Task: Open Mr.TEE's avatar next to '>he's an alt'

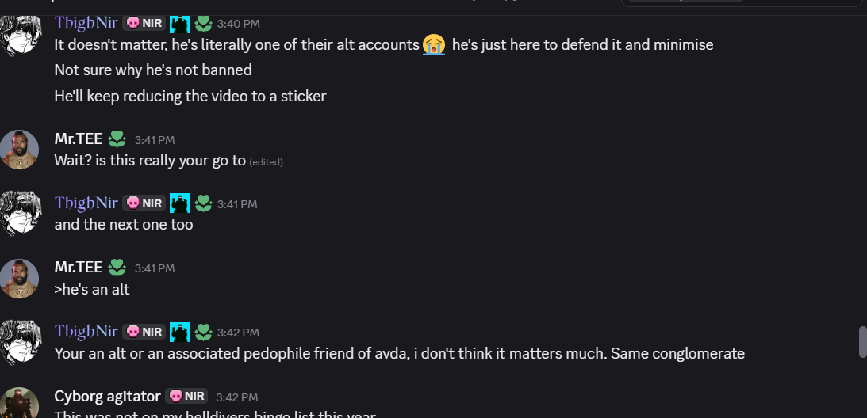Action: [19, 279]
